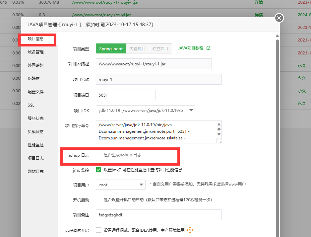Click the 项目jar路径 input field

(x=154, y=64)
